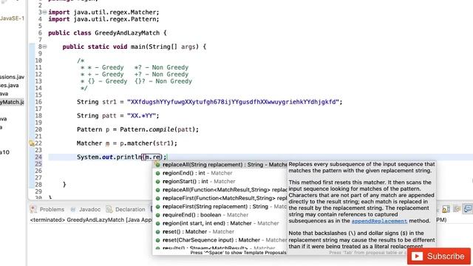
Task: Click the Declaration tab icon
Action: (x=109, y=209)
